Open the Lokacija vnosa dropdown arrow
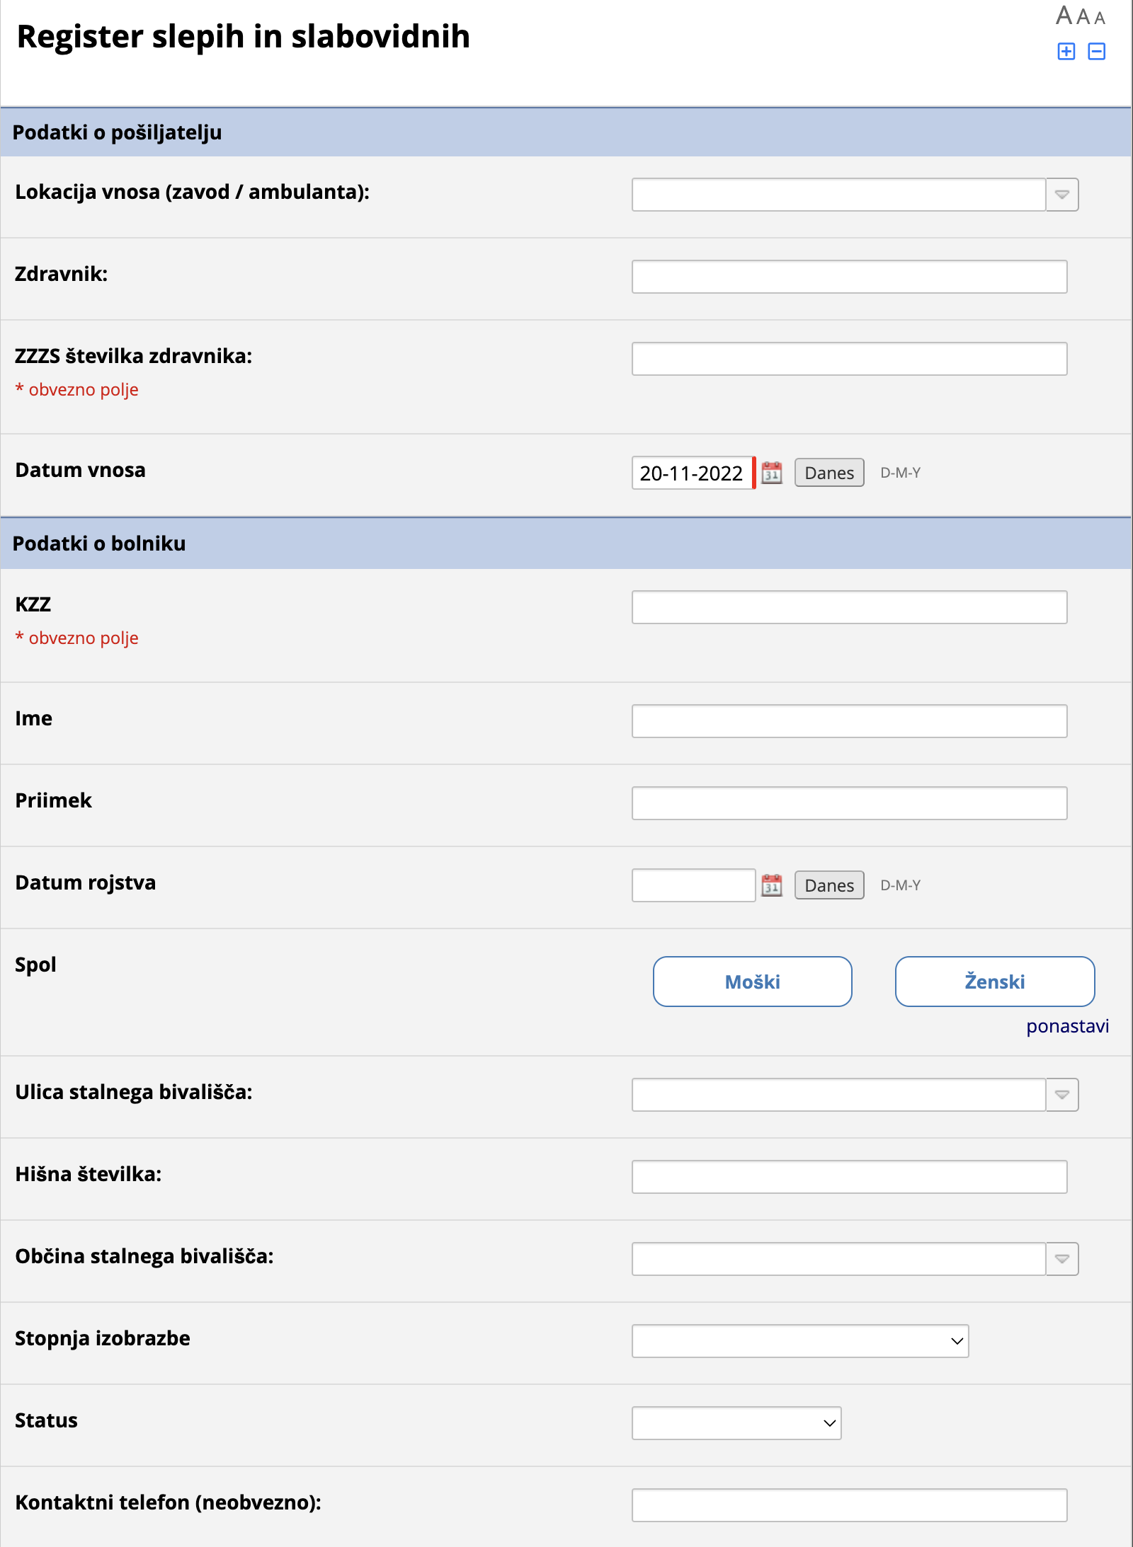Screen dimensions: 1133x1547 pyautogui.click(x=1062, y=195)
